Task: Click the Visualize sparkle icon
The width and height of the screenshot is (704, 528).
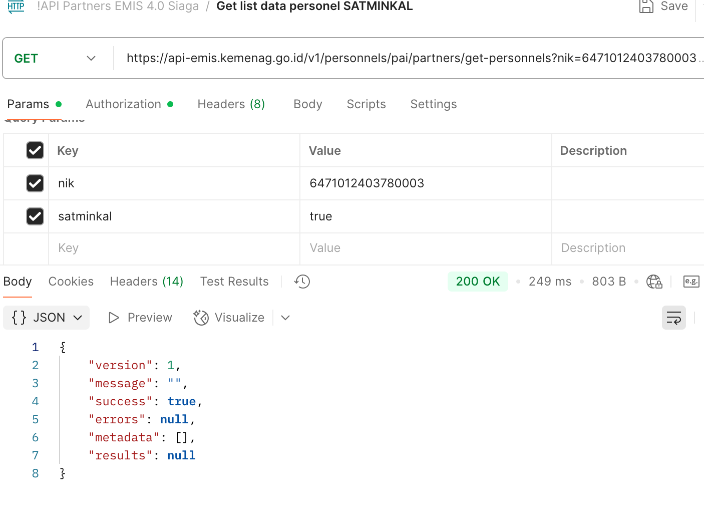Action: pos(201,318)
